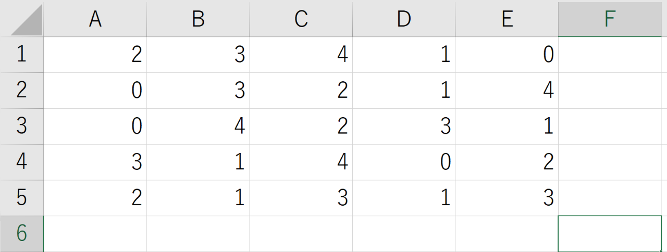Click cell E5 containing 3
The height and width of the screenshot is (252, 667).
tap(507, 198)
